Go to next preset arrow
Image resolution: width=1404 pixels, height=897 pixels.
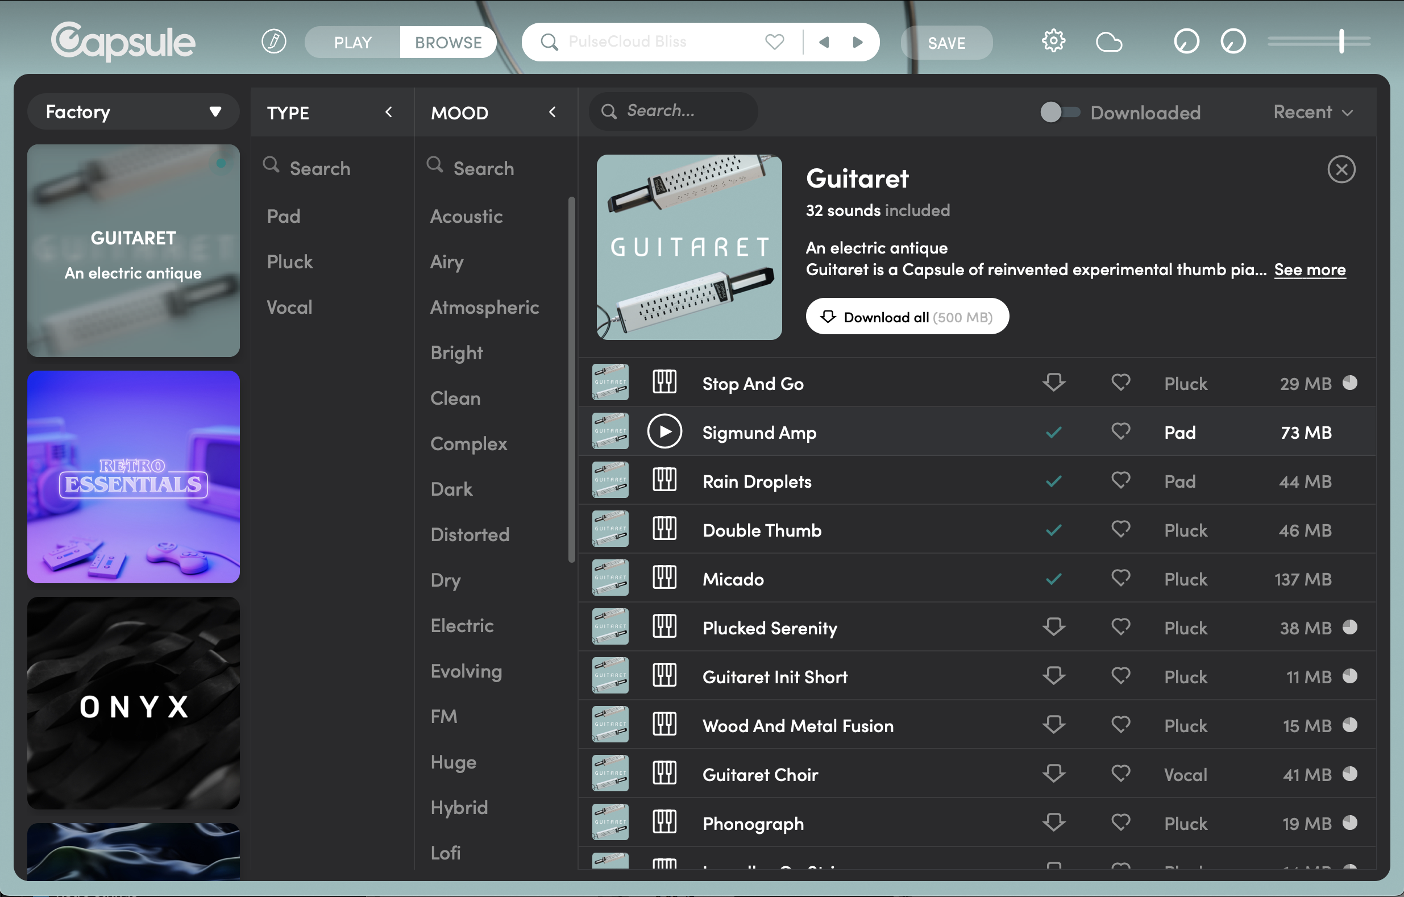(x=857, y=42)
